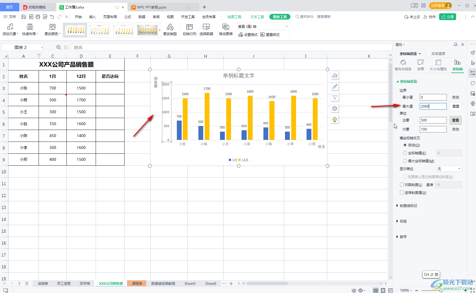Click lightbulb suggestion icon beside chart

click(335, 119)
